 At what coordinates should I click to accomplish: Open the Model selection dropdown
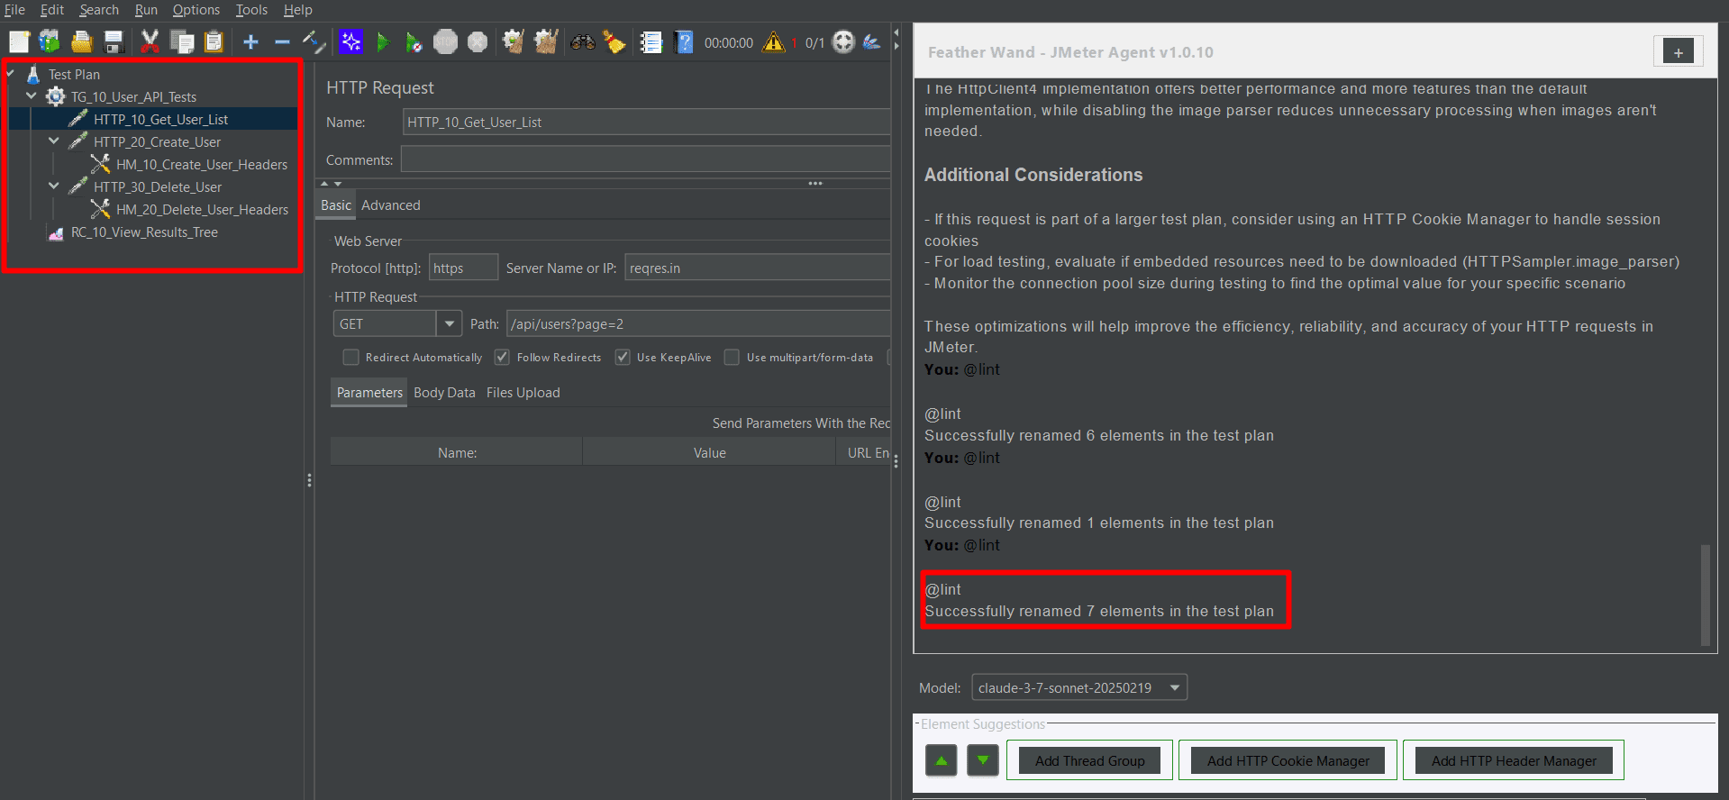click(x=1174, y=687)
